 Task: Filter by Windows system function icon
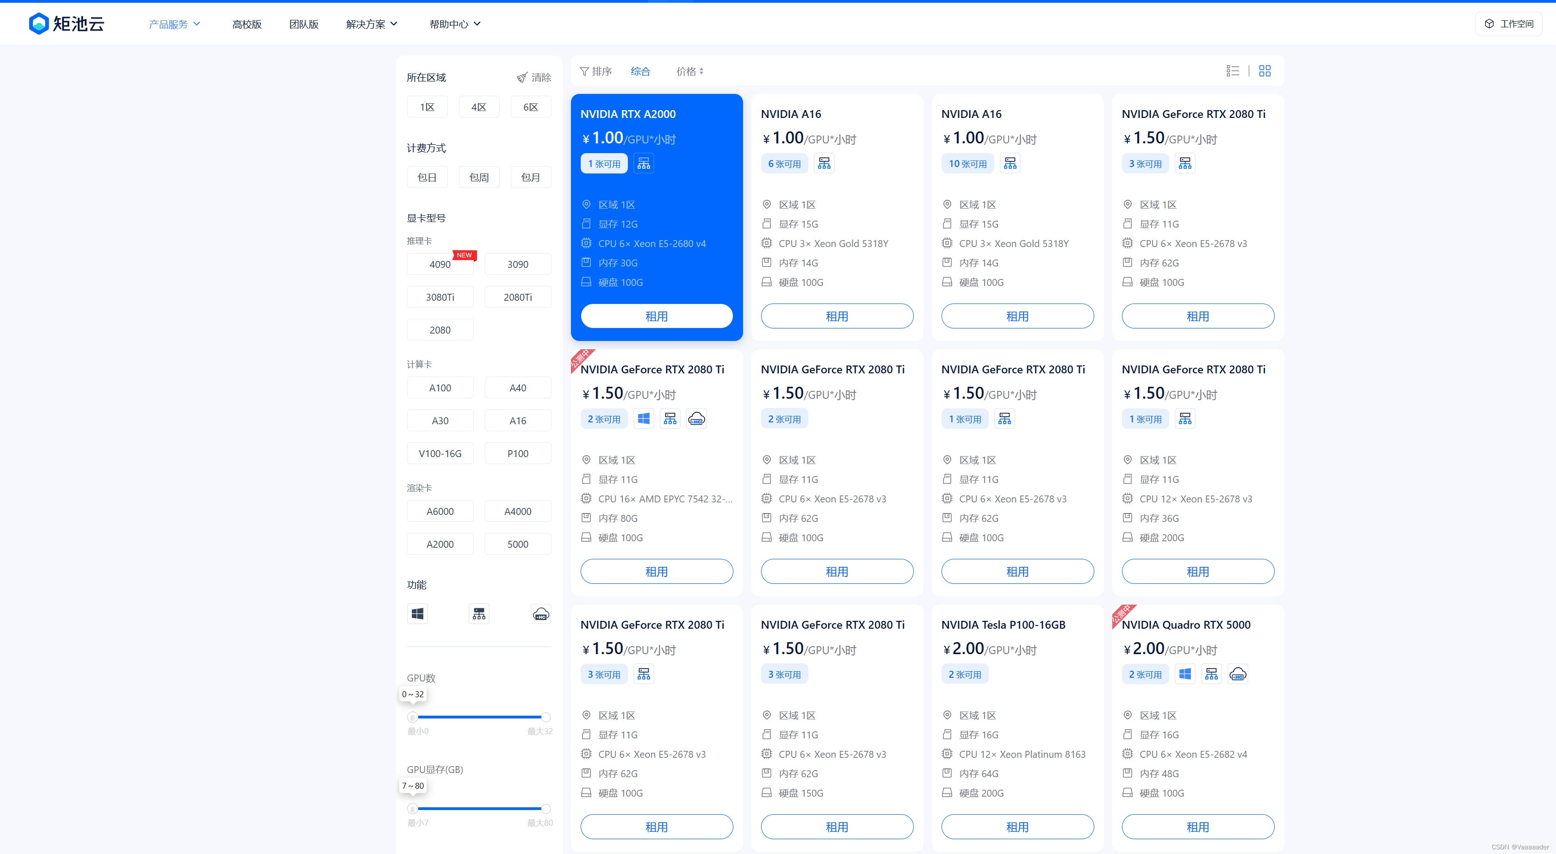point(417,614)
